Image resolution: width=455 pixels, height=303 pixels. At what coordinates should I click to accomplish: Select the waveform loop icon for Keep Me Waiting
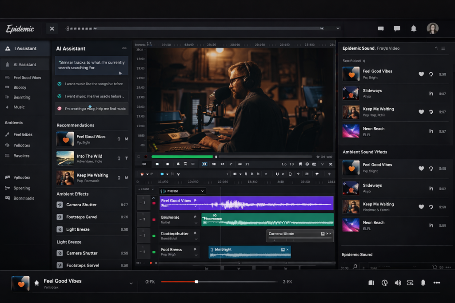coord(431,112)
